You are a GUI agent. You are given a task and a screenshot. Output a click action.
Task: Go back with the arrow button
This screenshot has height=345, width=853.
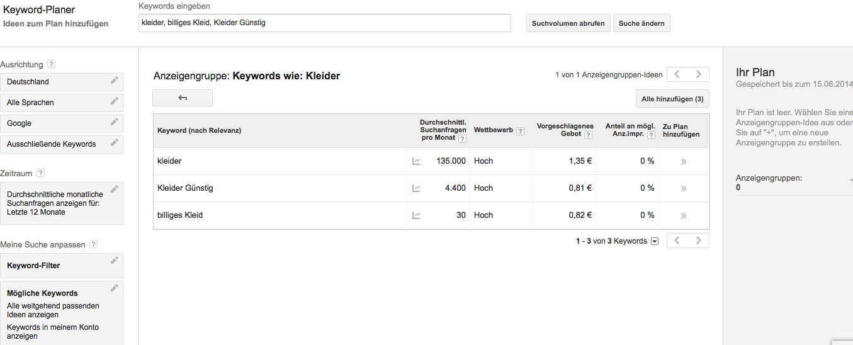pyautogui.click(x=183, y=98)
